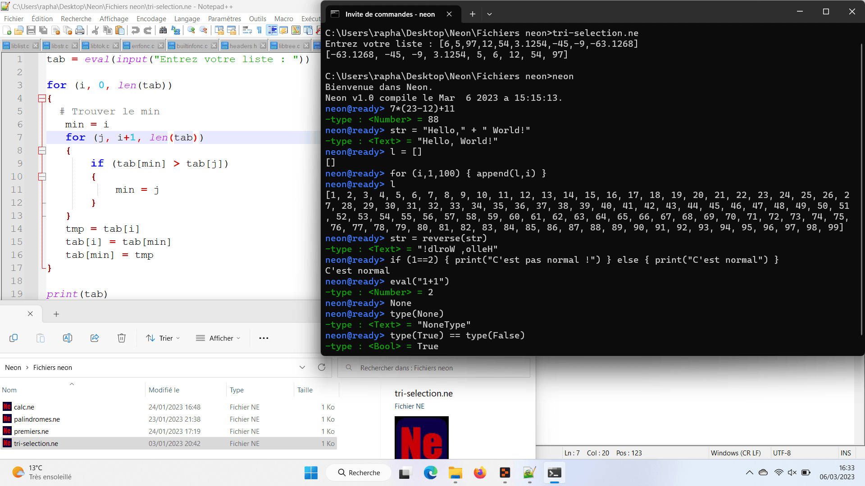Click the Zoom In magnifier icon
The width and height of the screenshot is (865, 486).
coord(191,30)
